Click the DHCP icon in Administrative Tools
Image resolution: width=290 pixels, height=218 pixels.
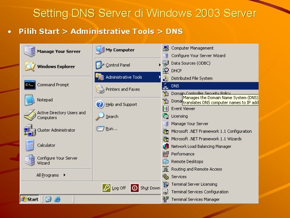(x=166, y=71)
